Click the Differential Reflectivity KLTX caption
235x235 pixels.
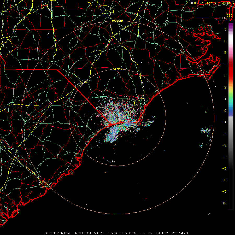click(117, 233)
